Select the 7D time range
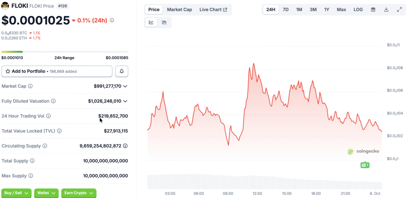The width and height of the screenshot is (406, 198). (x=285, y=9)
